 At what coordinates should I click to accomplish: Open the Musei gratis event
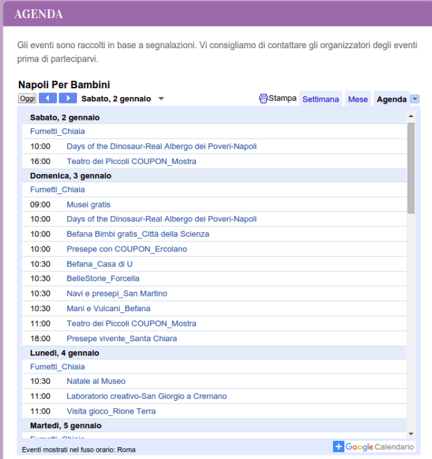click(x=88, y=205)
